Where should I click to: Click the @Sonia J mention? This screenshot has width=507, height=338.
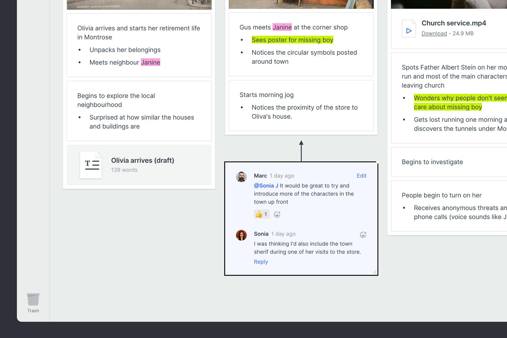[x=266, y=186]
